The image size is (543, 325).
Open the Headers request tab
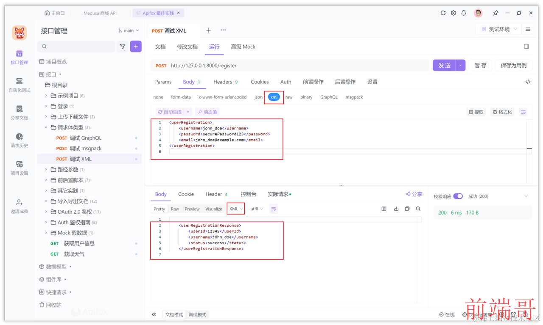pyautogui.click(x=226, y=82)
